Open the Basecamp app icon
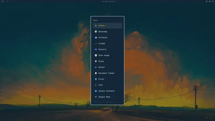Viewport: 215px width, 121px height. 96,32
